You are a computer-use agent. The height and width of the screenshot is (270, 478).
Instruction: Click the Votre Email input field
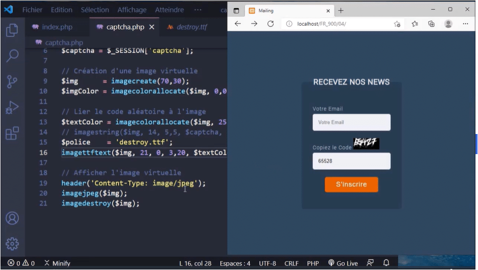pyautogui.click(x=352, y=122)
